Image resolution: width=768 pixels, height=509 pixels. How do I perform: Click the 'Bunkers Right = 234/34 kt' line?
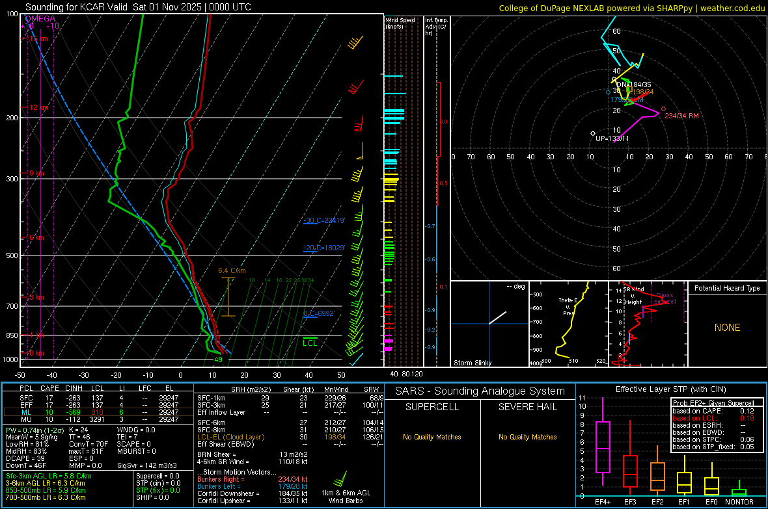point(253,479)
